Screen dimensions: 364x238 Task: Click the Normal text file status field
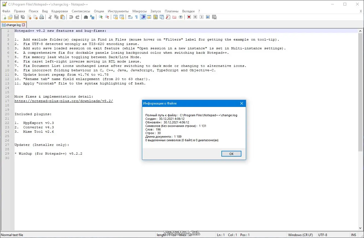point(12,235)
